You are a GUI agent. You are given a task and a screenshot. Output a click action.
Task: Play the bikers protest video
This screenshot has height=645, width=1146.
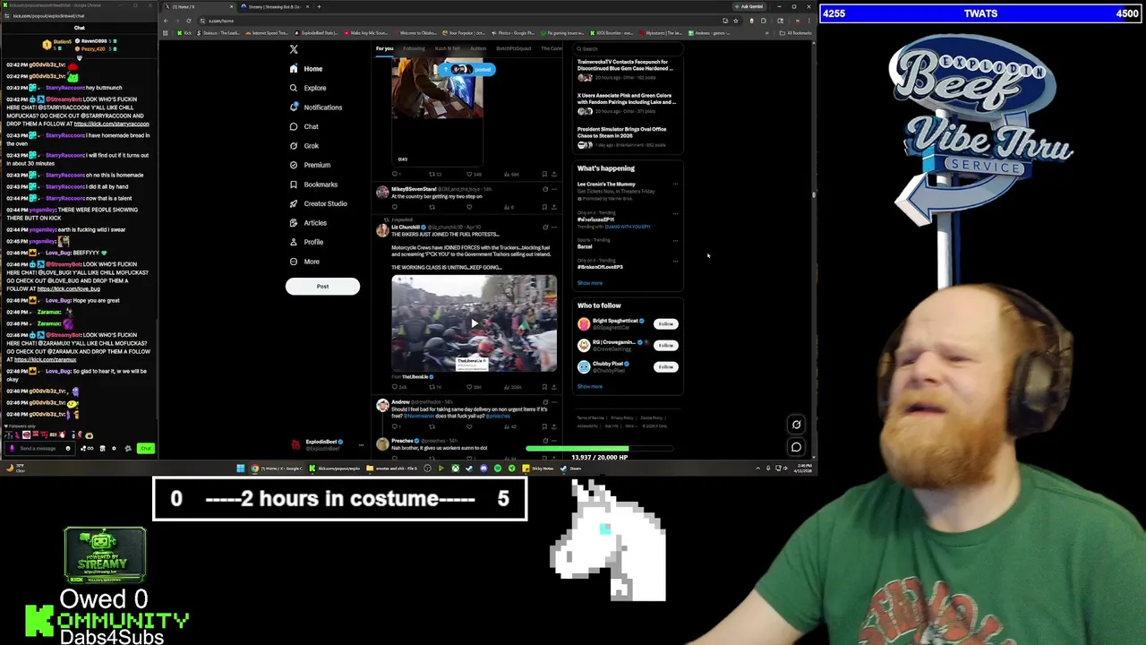pyautogui.click(x=474, y=323)
